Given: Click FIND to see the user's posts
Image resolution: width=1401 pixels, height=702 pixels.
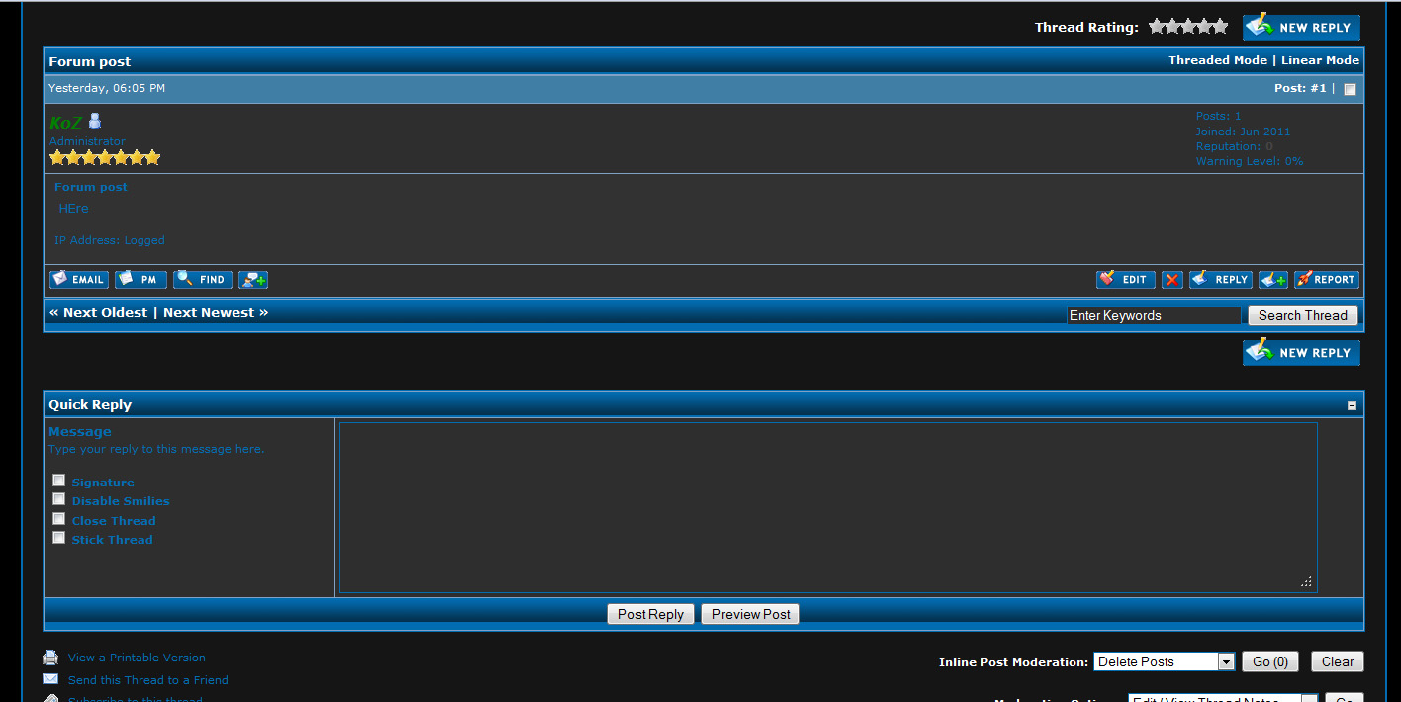Looking at the screenshot, I should [203, 280].
